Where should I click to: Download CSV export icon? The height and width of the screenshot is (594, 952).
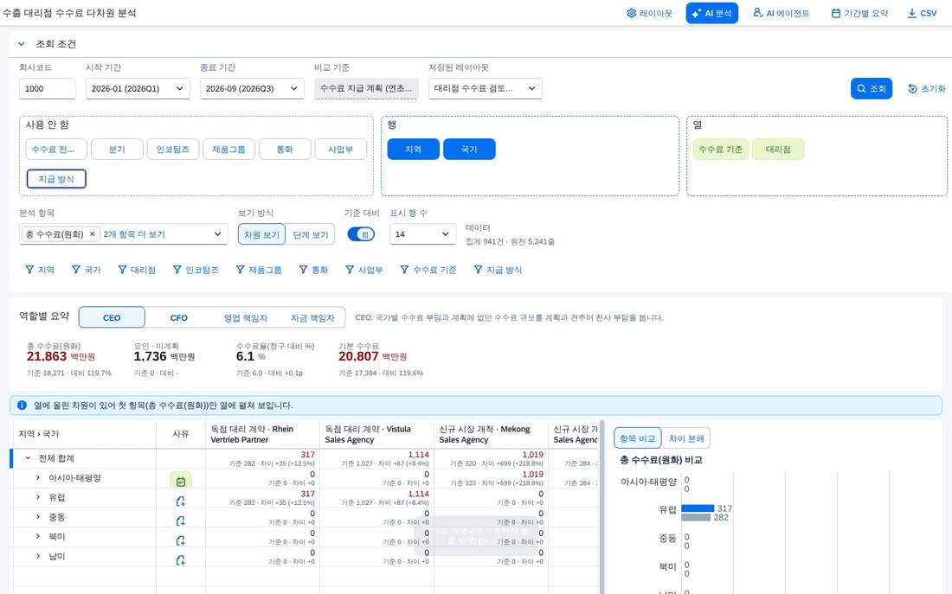click(912, 13)
